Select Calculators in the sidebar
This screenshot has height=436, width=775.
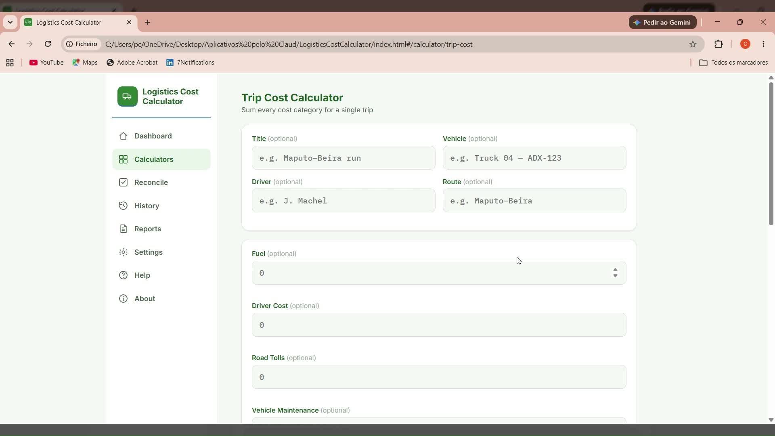(x=161, y=159)
